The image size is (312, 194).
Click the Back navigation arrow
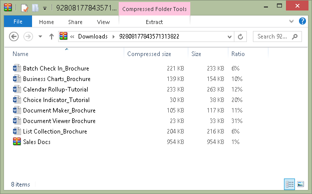[x=14, y=36]
